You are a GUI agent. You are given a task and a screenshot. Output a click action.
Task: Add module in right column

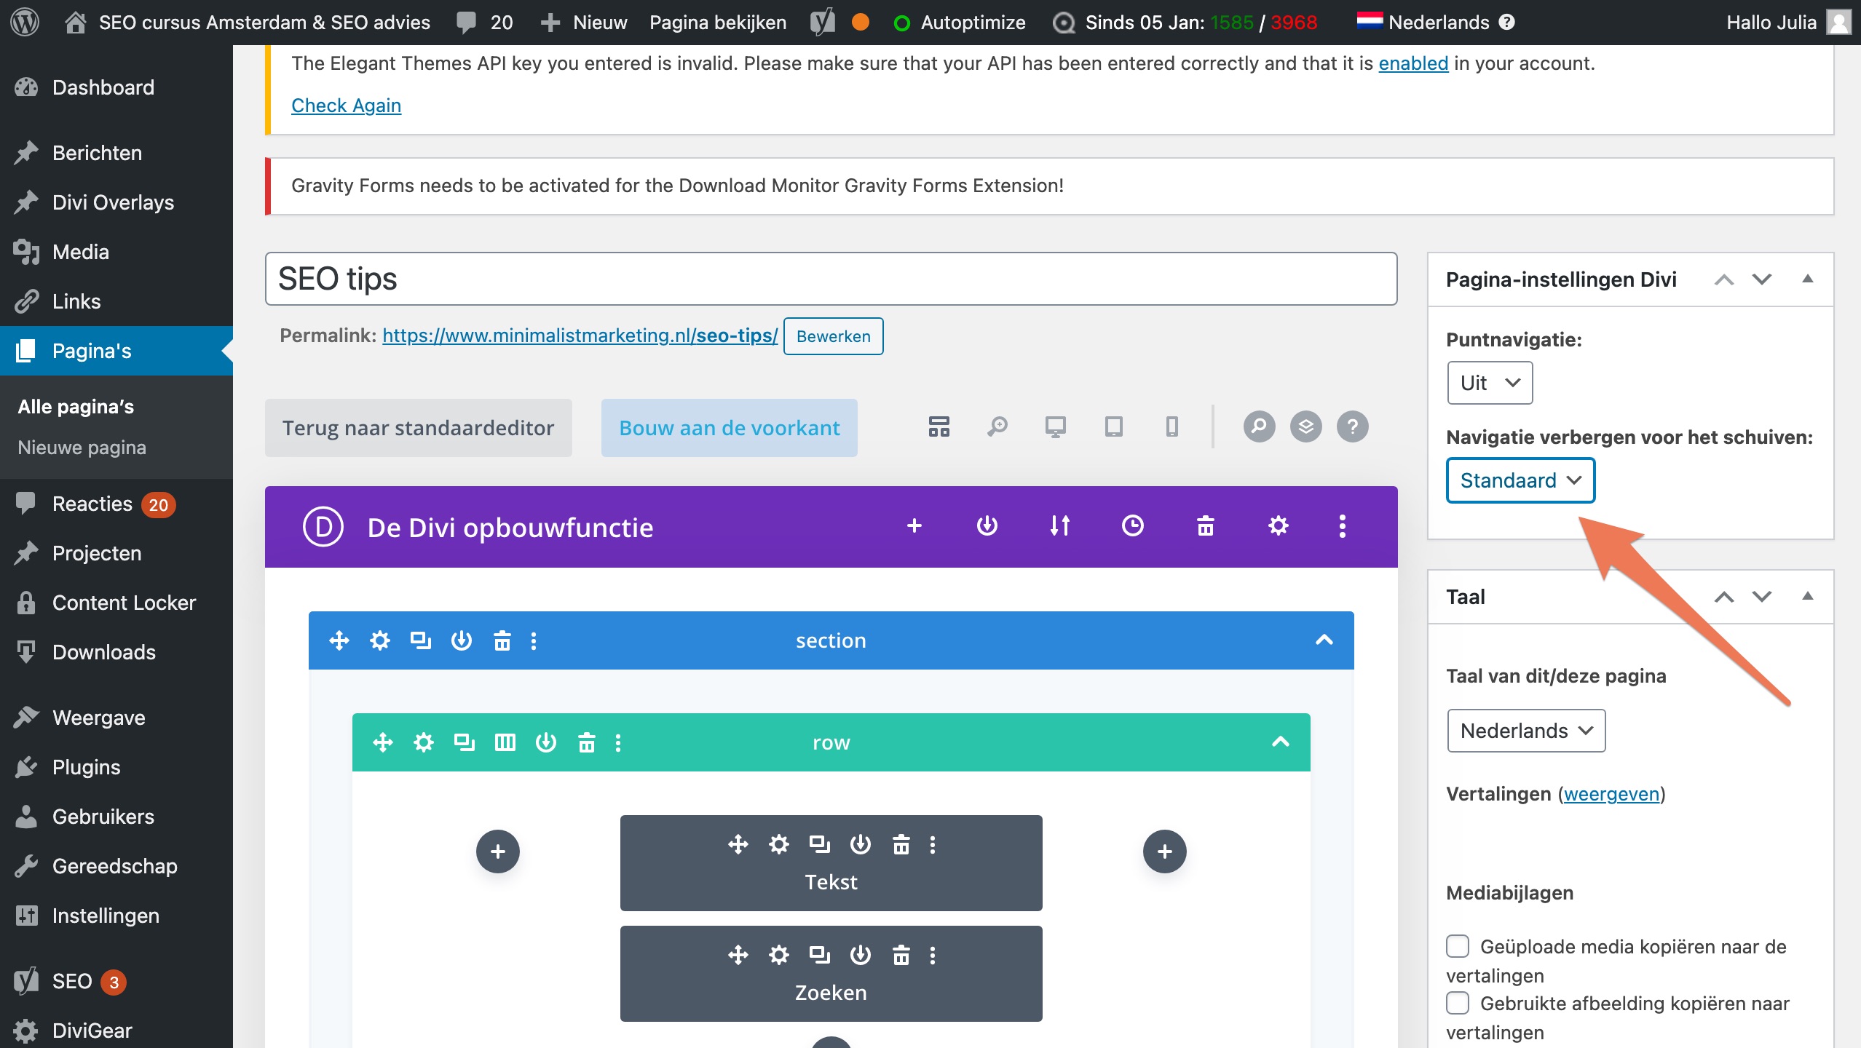point(1164,851)
